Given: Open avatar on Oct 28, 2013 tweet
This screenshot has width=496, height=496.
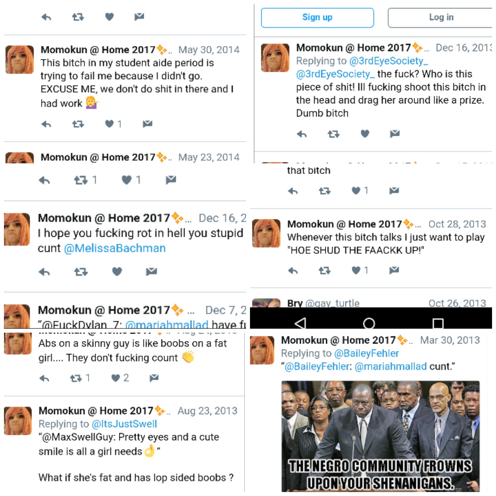Looking at the screenshot, I should (x=266, y=233).
